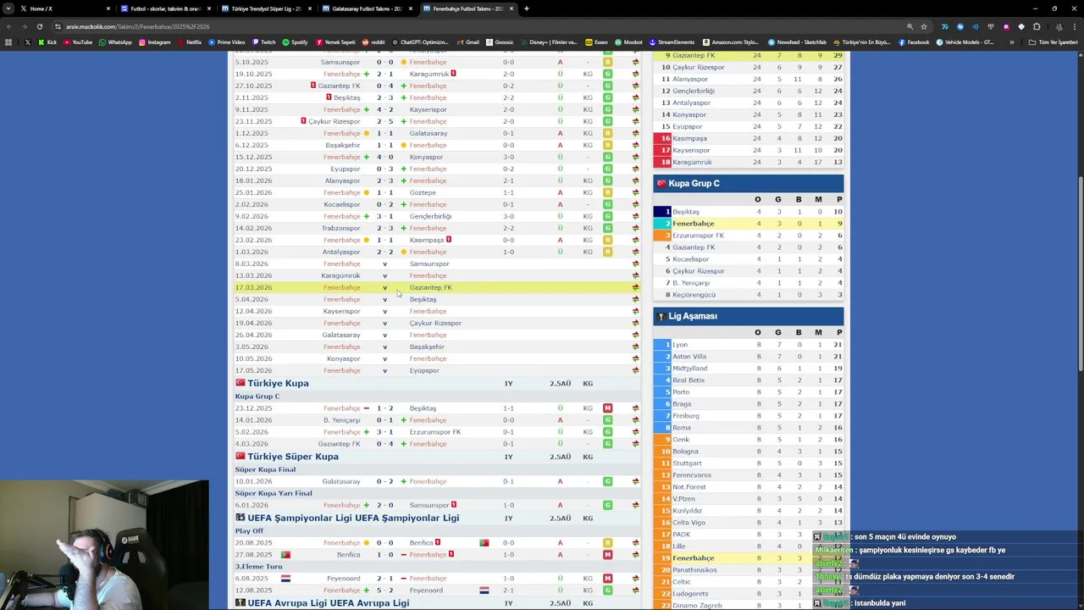This screenshot has height=610, width=1084.
Task: Open Beşiktaş in the Kupa Grup C table
Action: (x=685, y=212)
